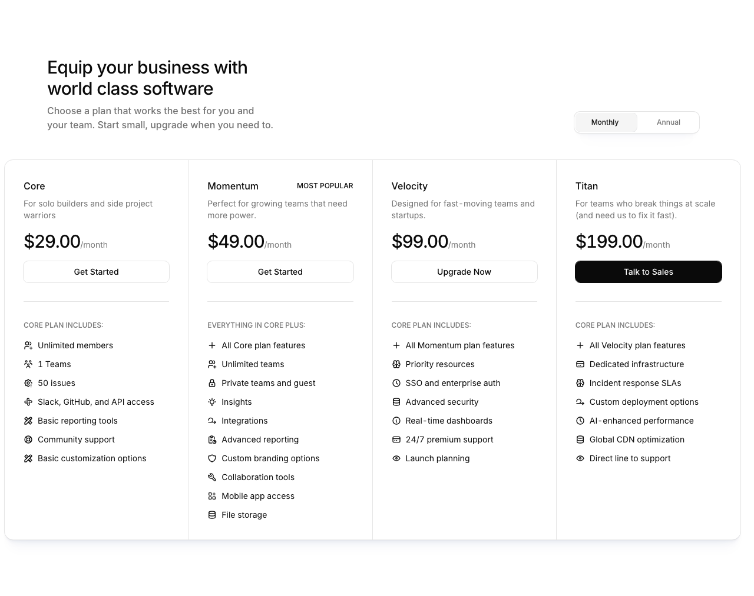Select the eye icon next to Launch planning
The width and height of the screenshot is (754, 596).
[x=396, y=458]
